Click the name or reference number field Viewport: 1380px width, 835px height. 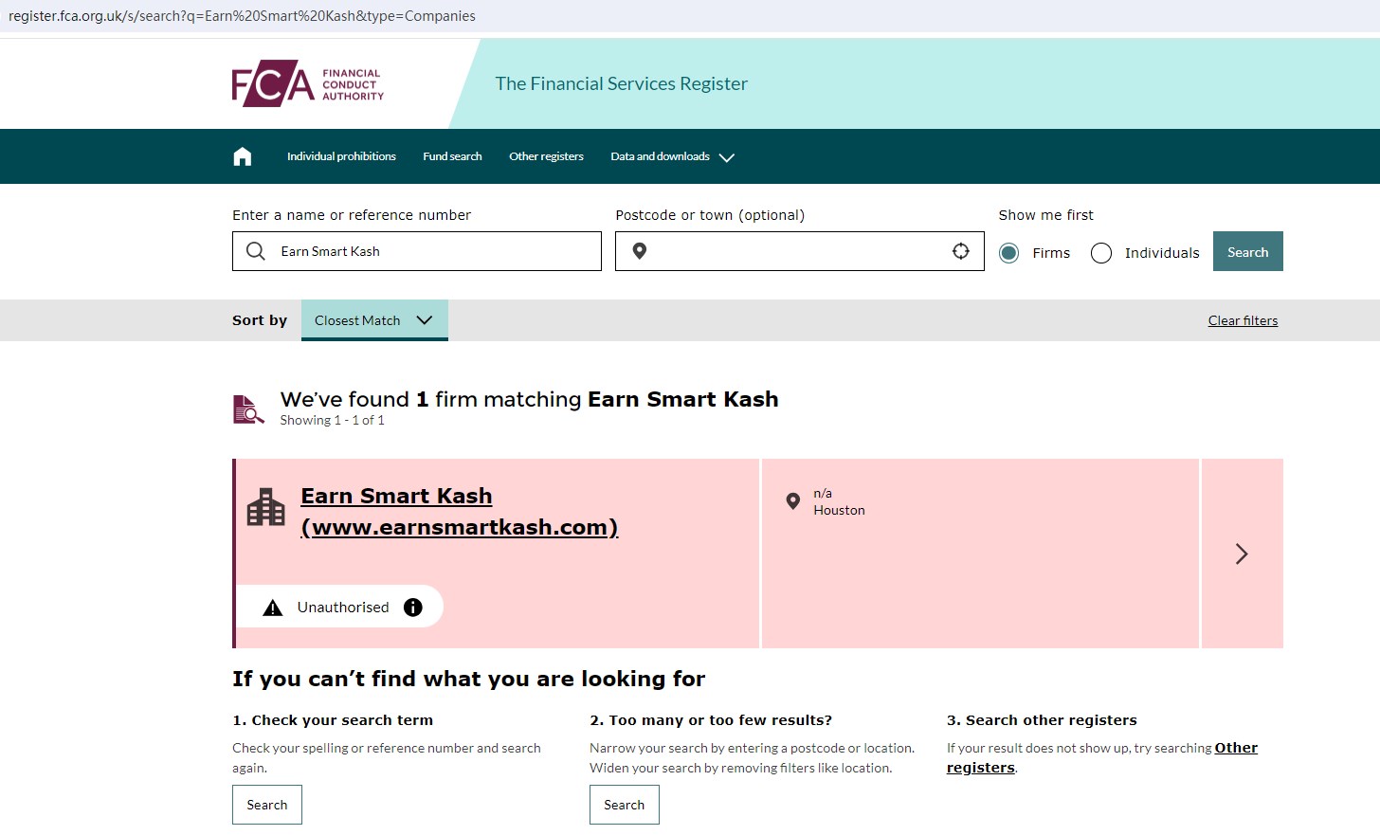[x=417, y=251]
